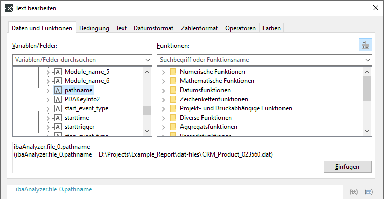Click the right formula-editor icon beside the expression field

369,192
